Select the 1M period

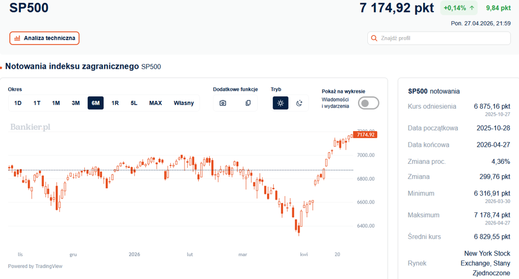click(56, 103)
